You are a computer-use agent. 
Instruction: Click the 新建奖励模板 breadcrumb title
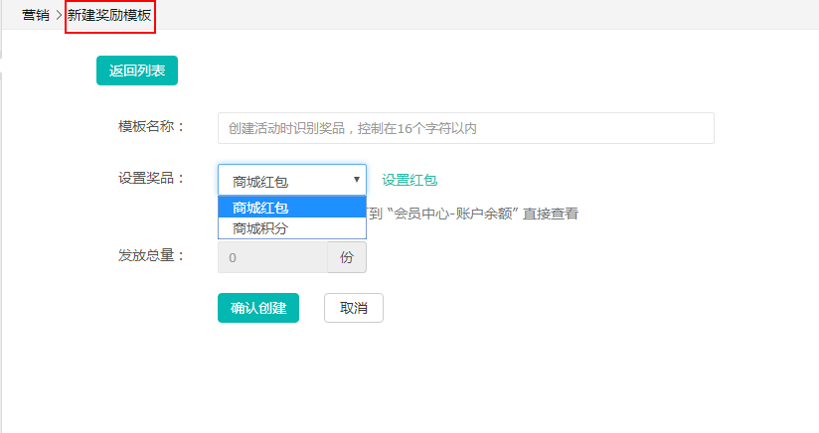pos(110,16)
